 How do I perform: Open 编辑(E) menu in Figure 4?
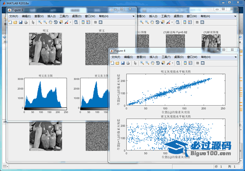point(128,57)
